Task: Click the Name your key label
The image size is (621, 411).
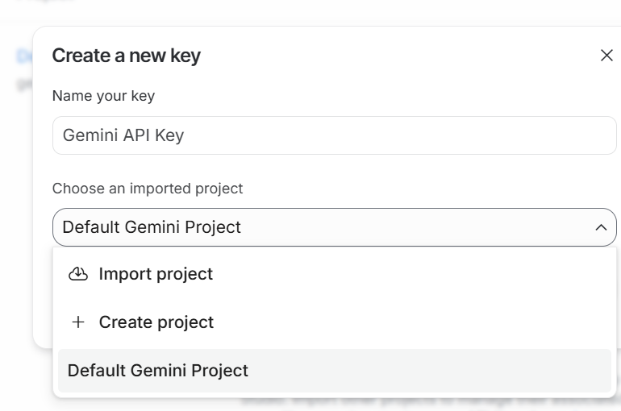Action: pyautogui.click(x=103, y=96)
